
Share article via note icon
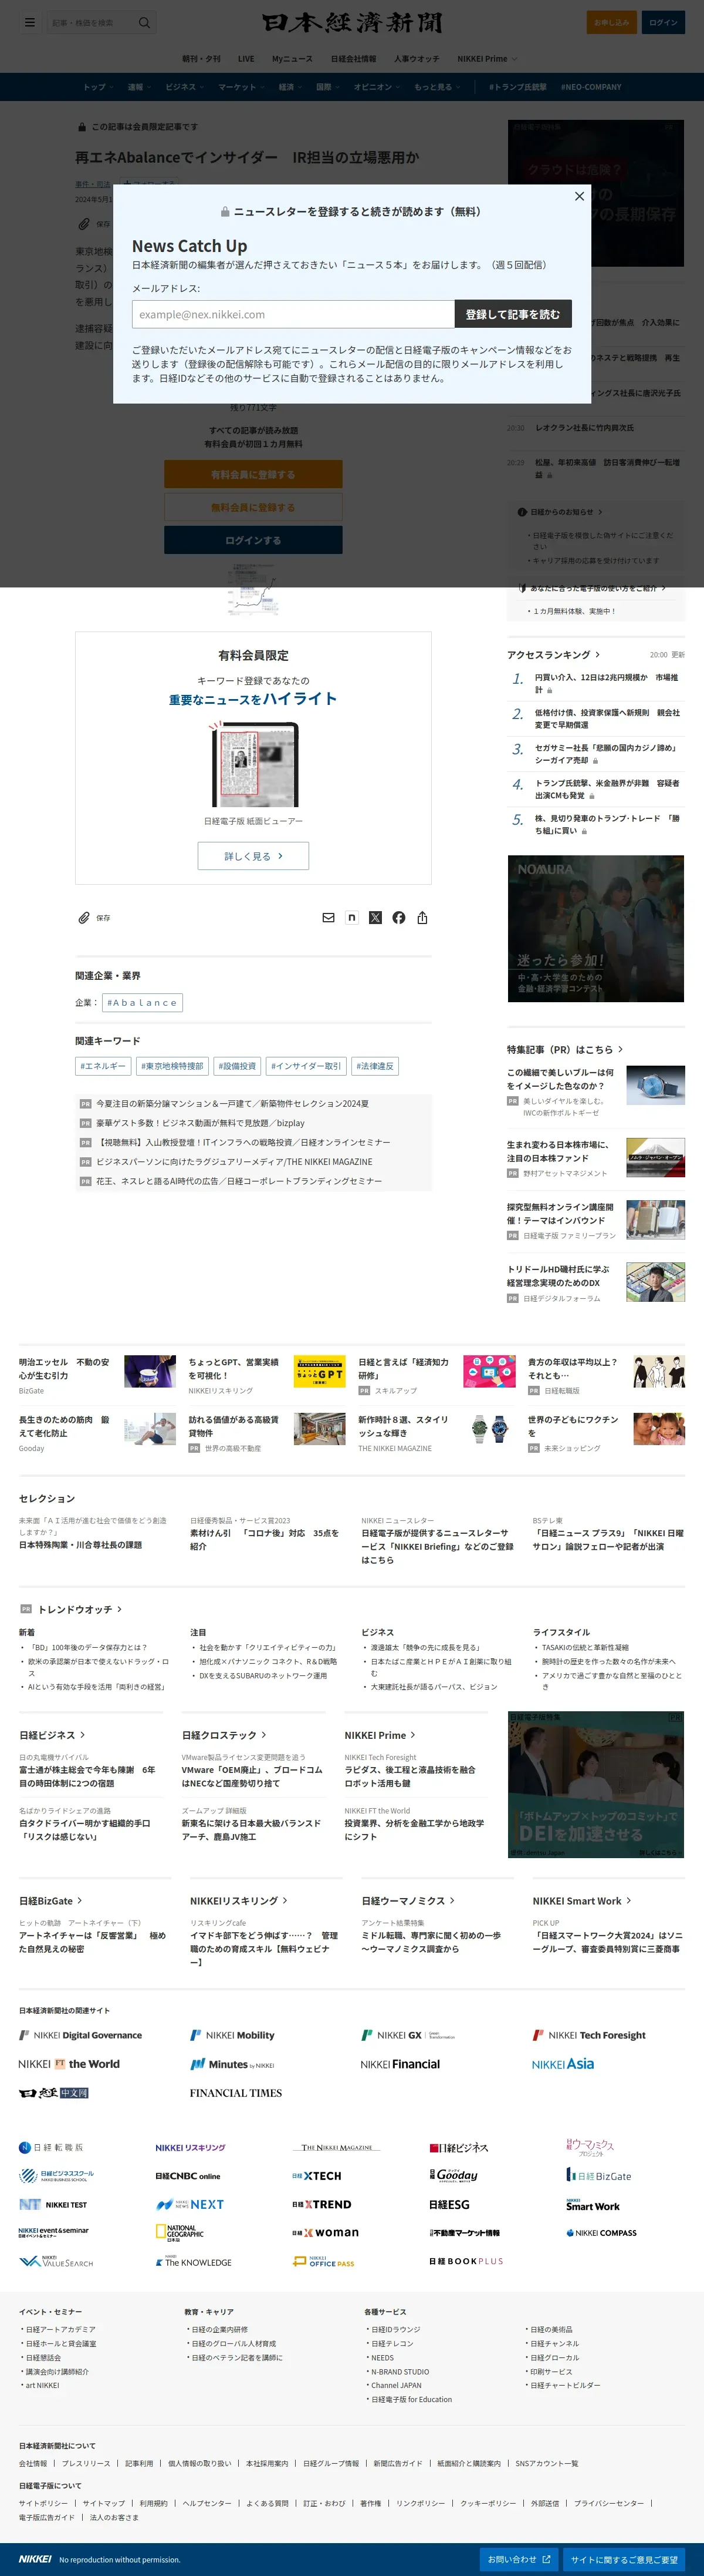click(351, 917)
